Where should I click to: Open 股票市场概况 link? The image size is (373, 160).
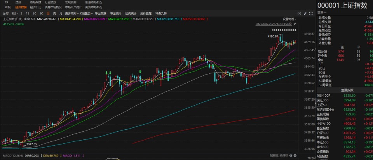pyautogui.click(x=94, y=2)
